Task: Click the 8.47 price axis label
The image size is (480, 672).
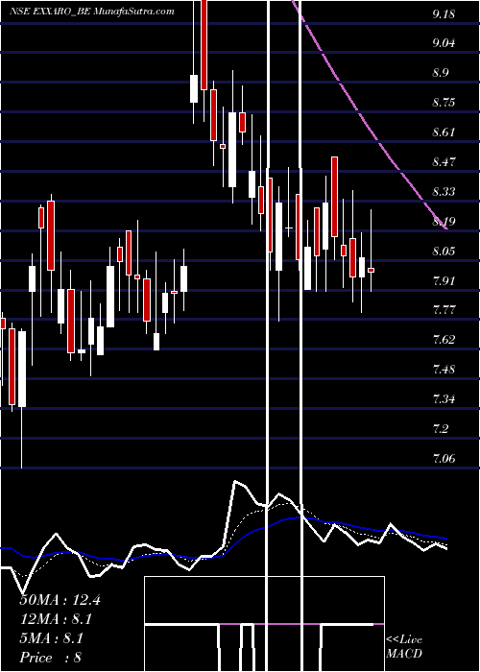Action: tap(444, 162)
